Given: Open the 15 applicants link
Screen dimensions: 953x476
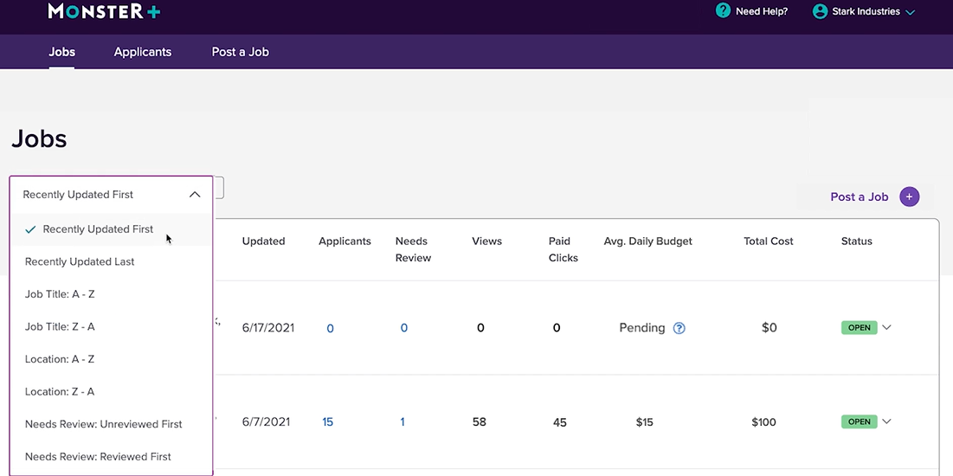Looking at the screenshot, I should click(328, 422).
